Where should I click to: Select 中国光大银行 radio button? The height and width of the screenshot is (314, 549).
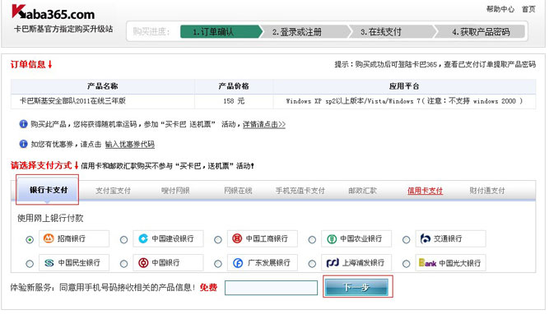point(407,264)
